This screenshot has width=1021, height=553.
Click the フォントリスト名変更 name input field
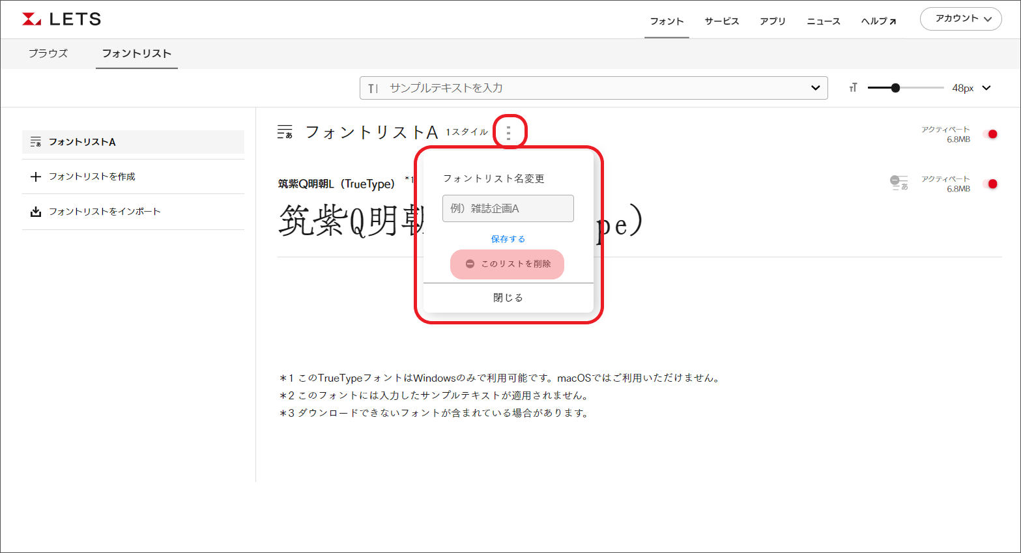click(508, 208)
